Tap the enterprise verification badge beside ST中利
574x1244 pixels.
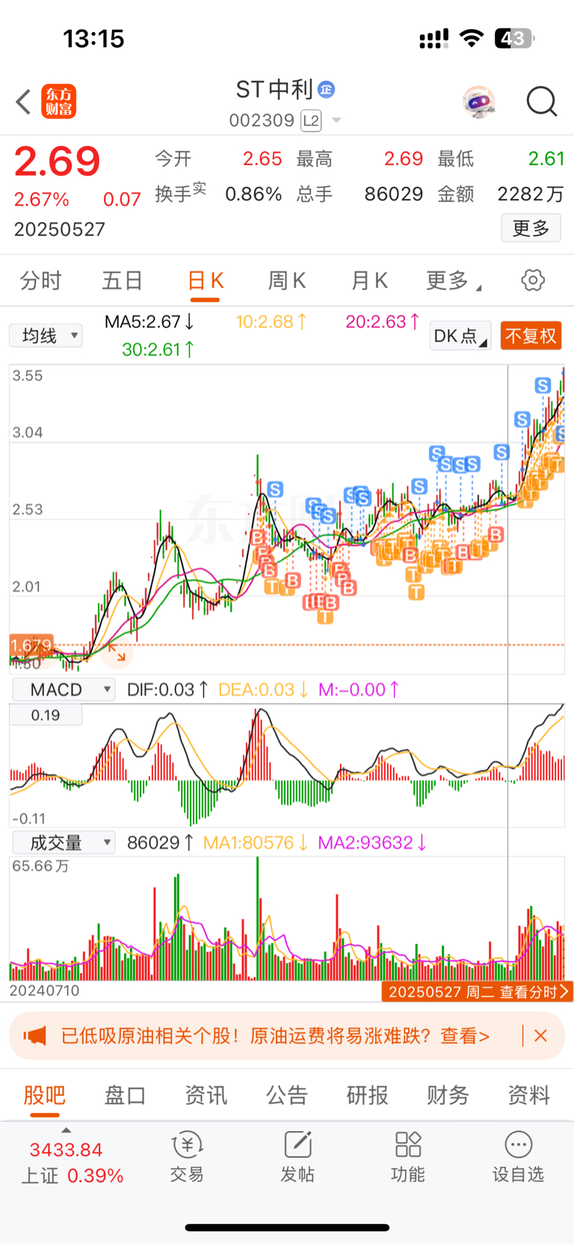[327, 90]
